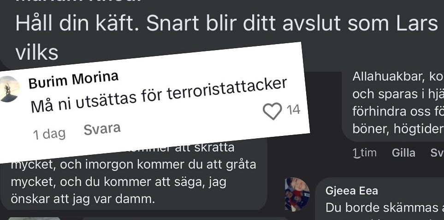444x220 pixels.
Task: Click the text 'önskar att jag var damm.'
Action: point(83,199)
